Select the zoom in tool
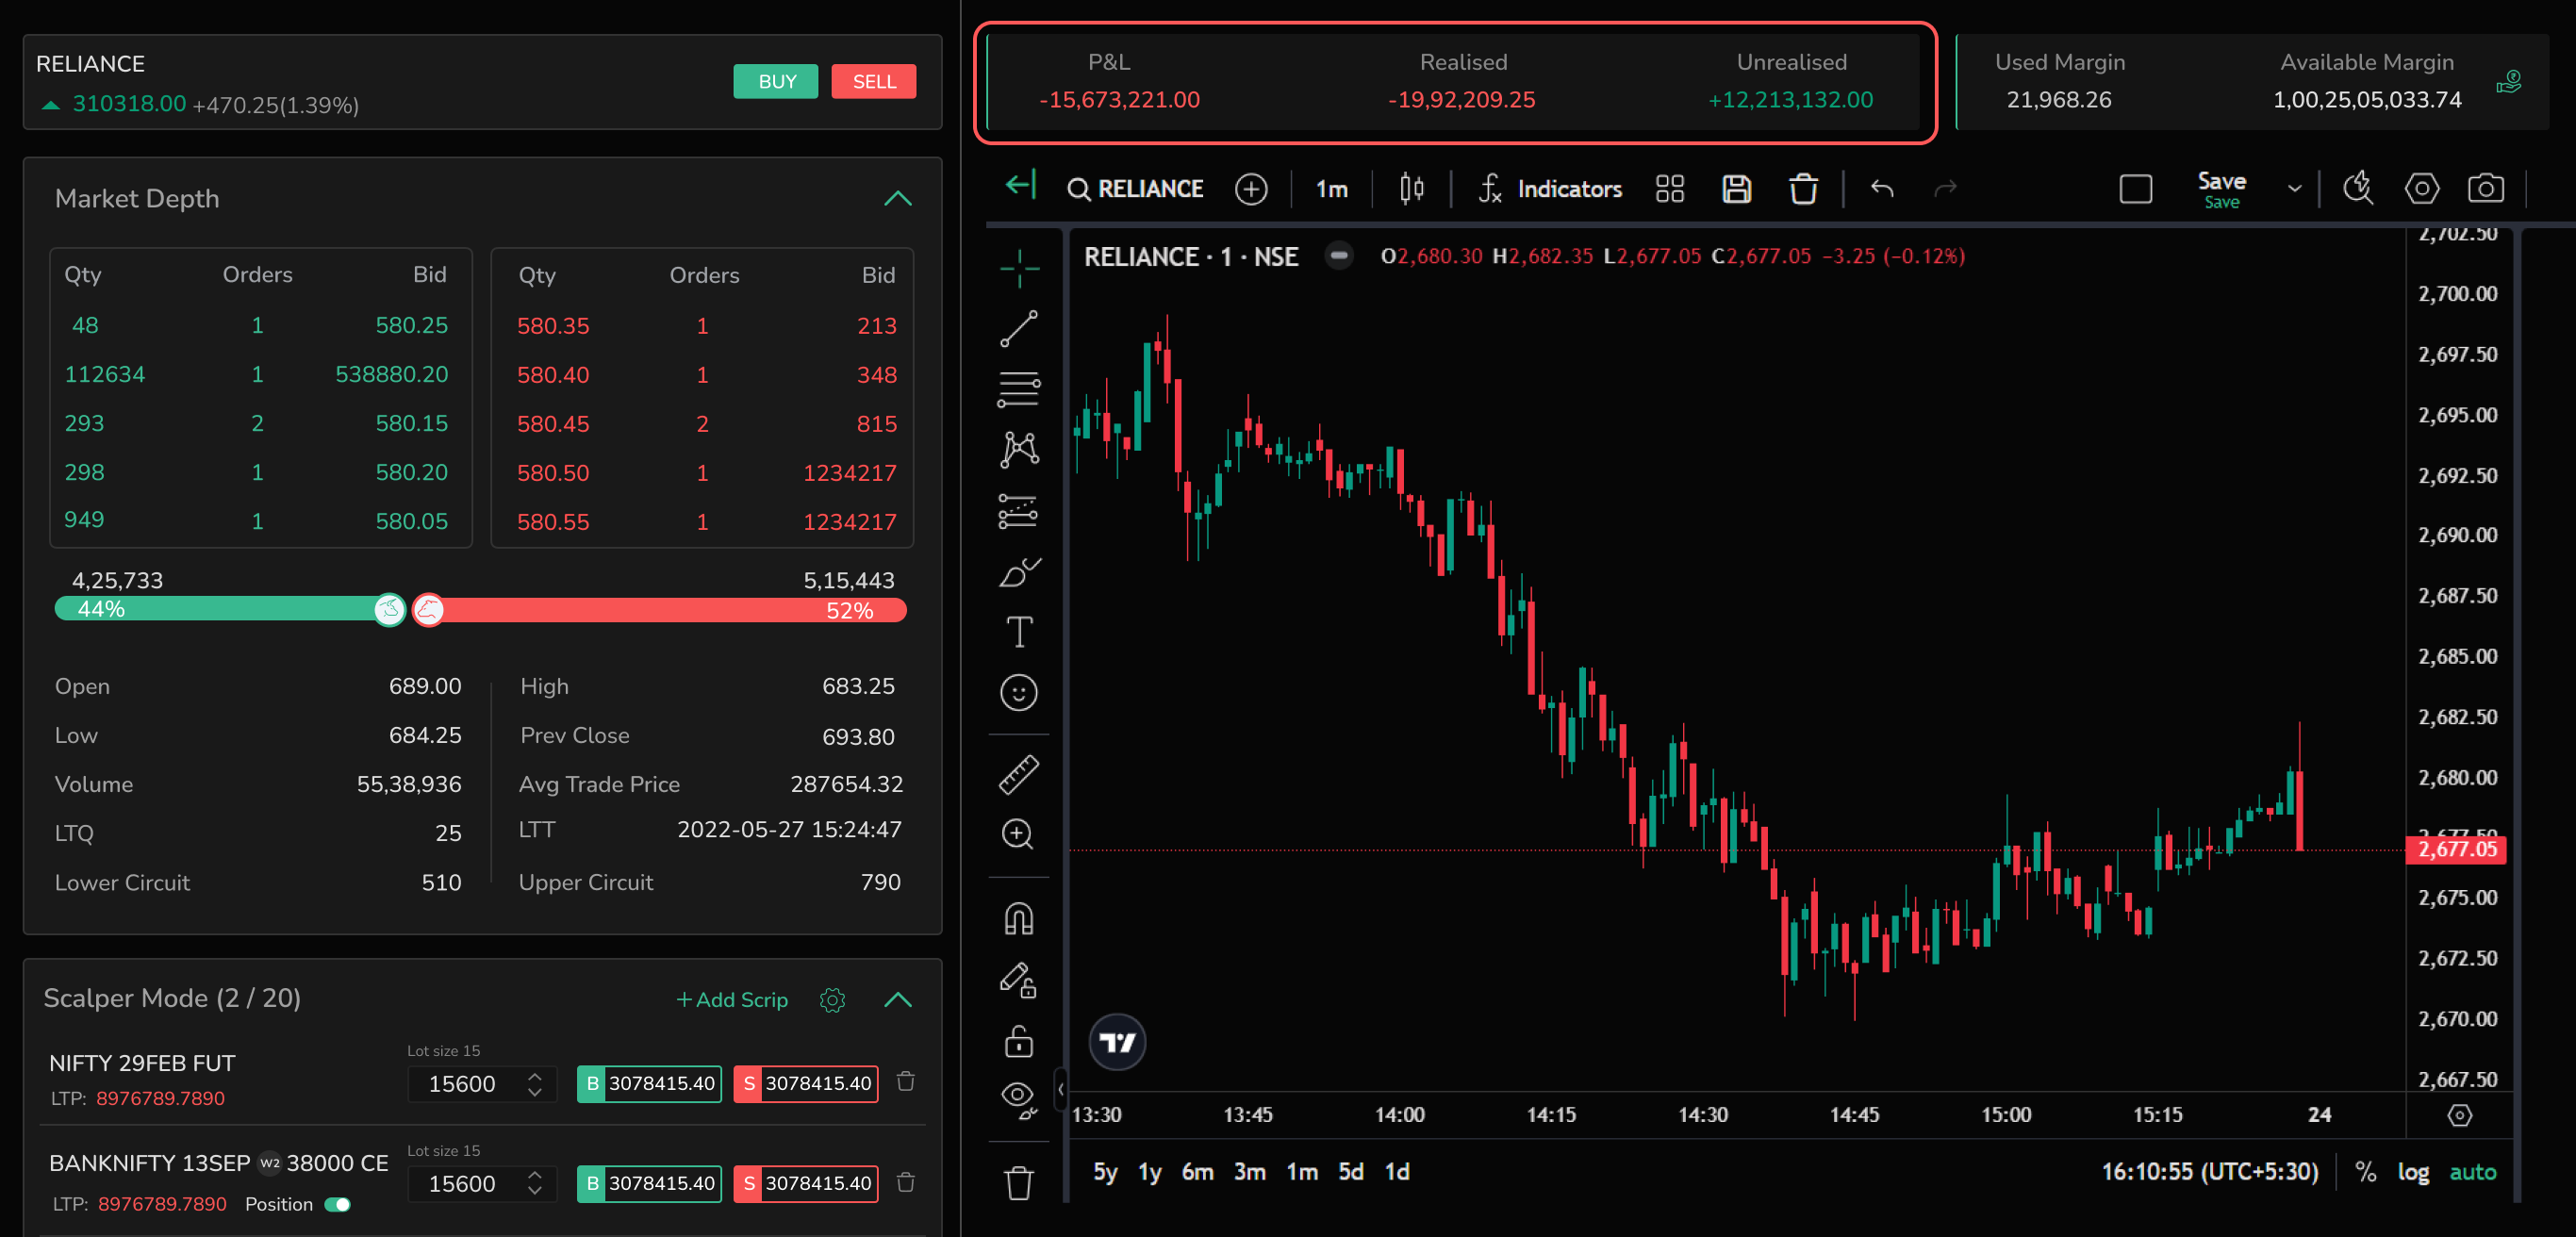2576x1237 pixels. click(x=1019, y=834)
